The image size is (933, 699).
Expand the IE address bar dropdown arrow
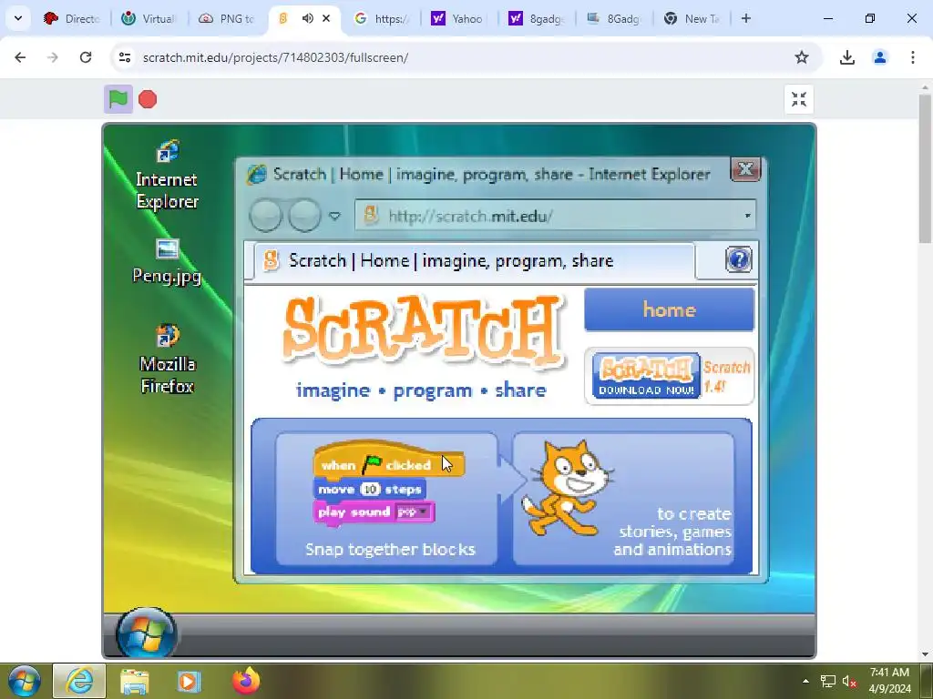pyautogui.click(x=747, y=215)
